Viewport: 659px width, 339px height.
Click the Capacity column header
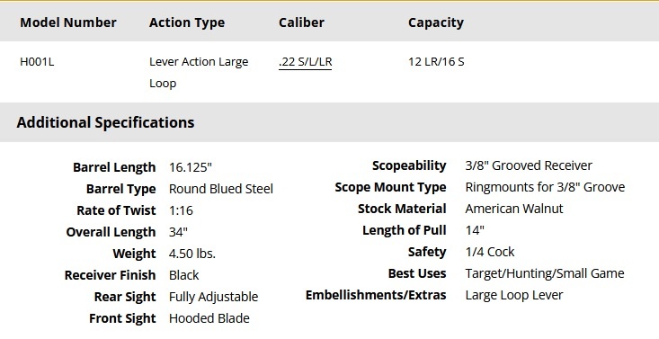(x=436, y=22)
